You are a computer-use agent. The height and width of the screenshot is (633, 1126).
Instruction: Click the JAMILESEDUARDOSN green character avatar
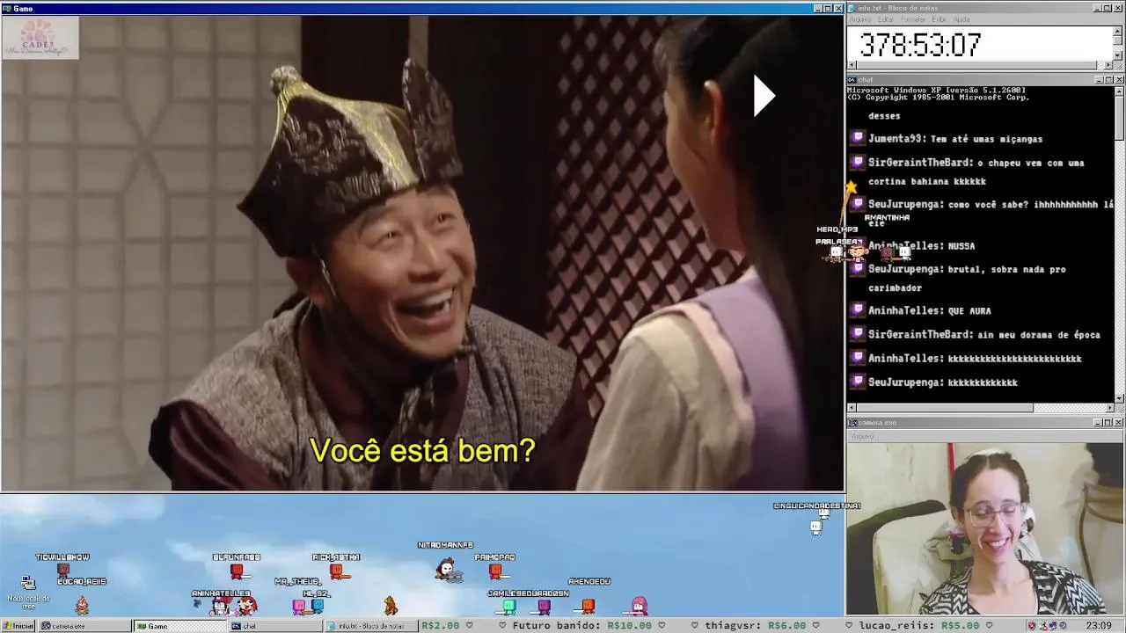coord(508,606)
